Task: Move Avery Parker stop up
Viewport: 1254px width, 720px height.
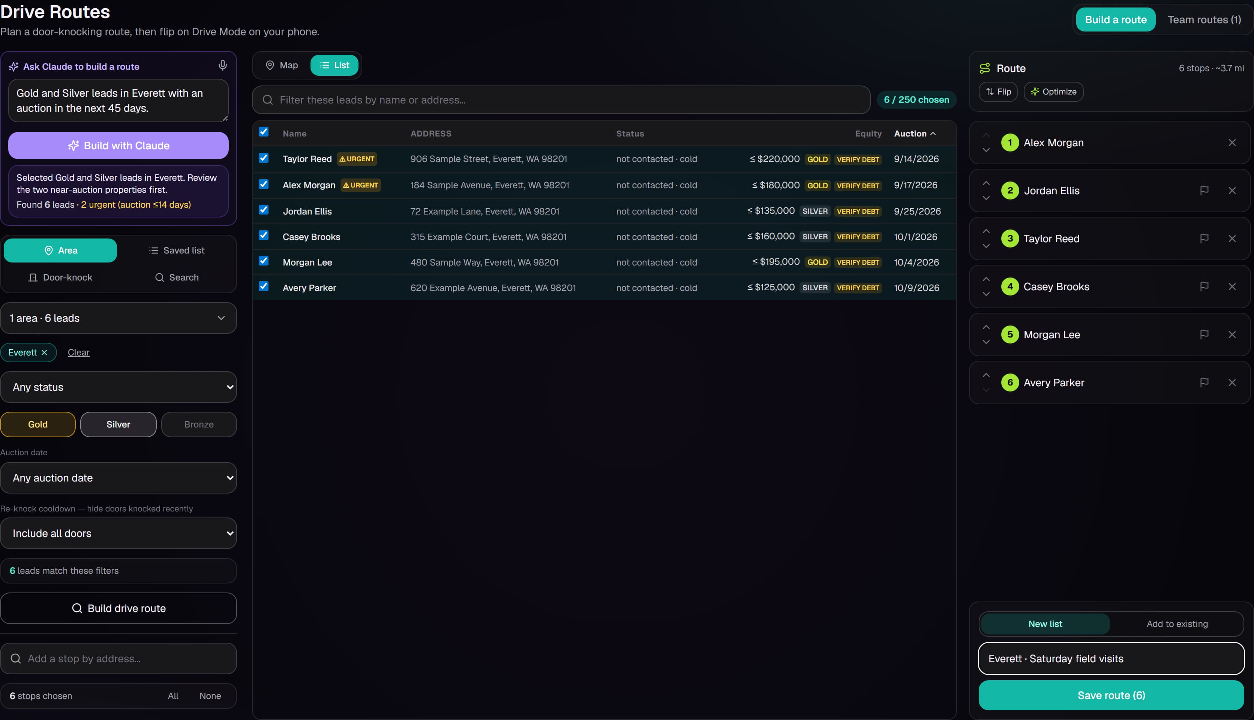Action: tap(986, 375)
